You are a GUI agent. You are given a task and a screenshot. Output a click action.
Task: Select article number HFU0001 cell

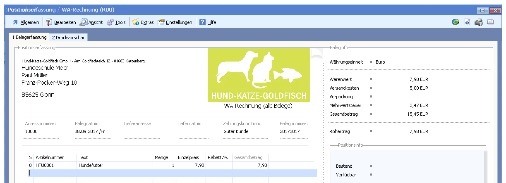55,165
